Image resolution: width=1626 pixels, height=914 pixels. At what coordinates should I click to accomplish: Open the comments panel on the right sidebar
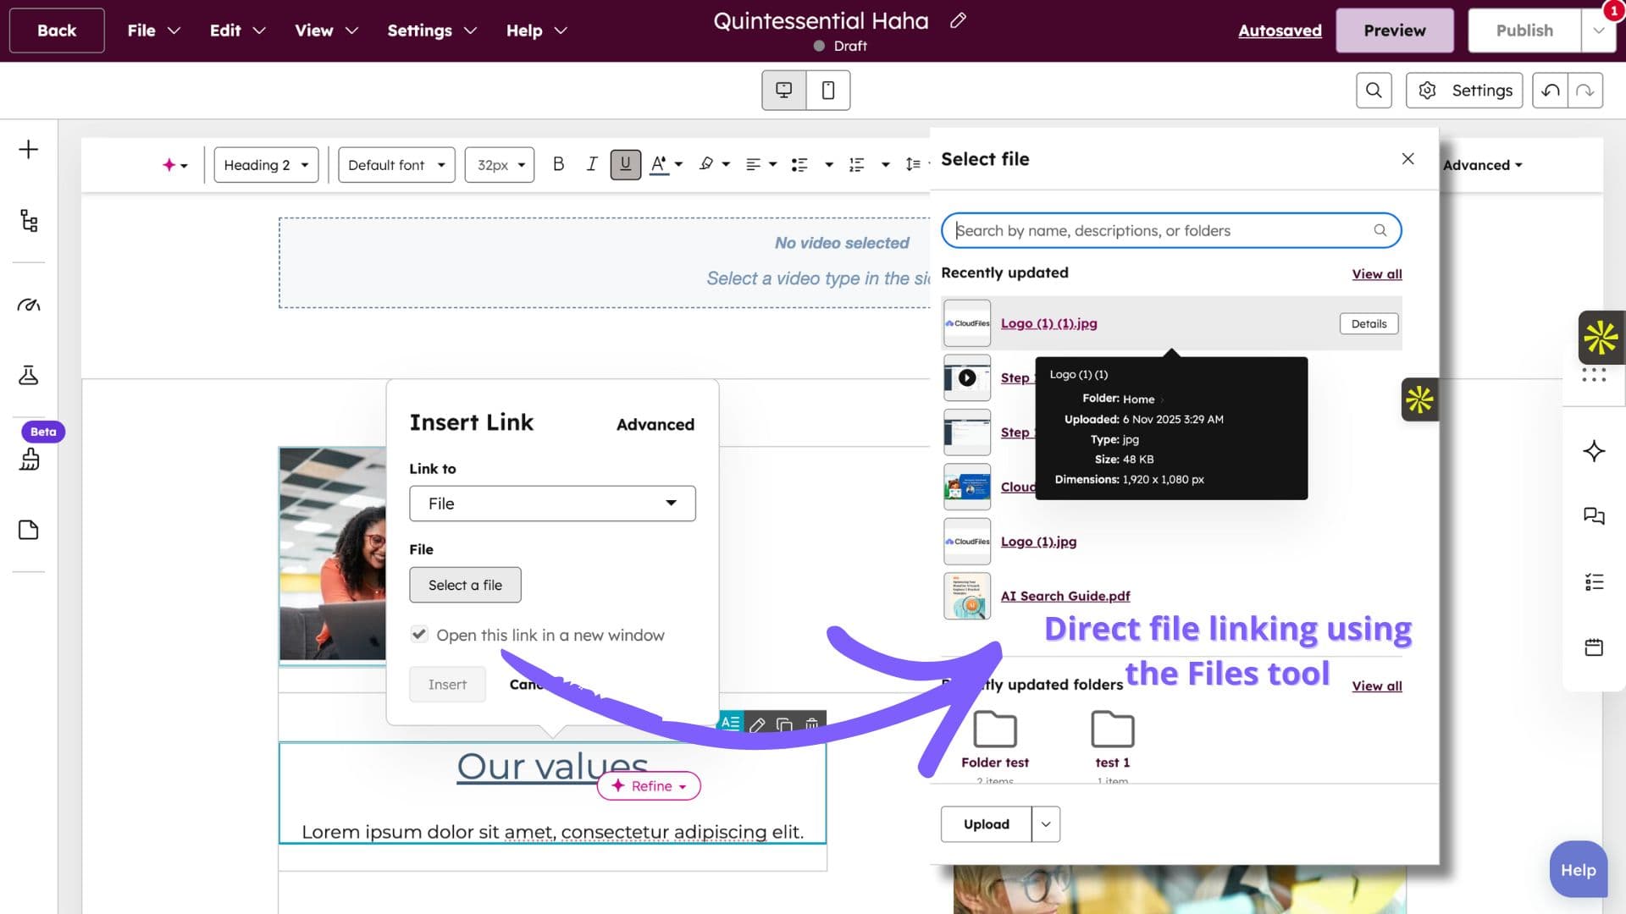tap(1595, 516)
